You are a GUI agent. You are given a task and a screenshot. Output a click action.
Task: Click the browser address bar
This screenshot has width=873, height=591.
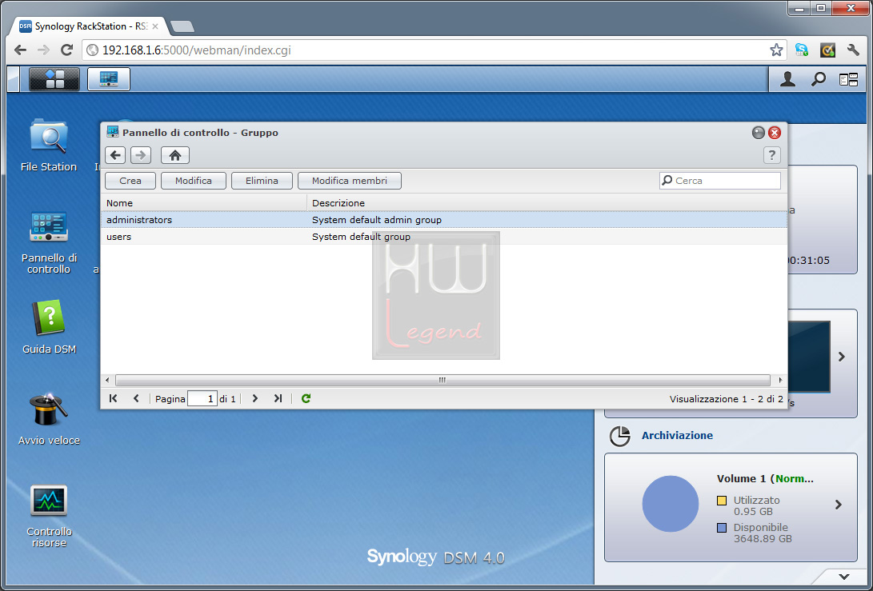click(434, 50)
